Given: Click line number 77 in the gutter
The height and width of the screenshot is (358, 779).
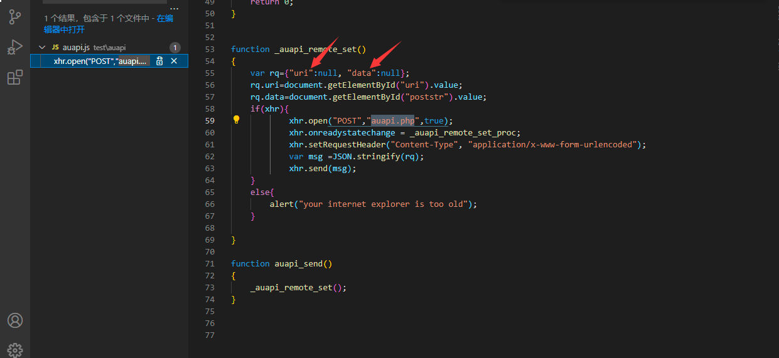Looking at the screenshot, I should coord(210,335).
